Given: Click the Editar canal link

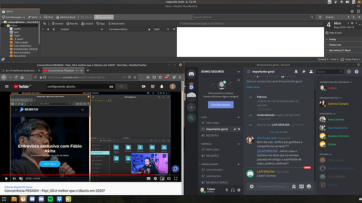Looking at the screenshot, I should click(253, 87).
